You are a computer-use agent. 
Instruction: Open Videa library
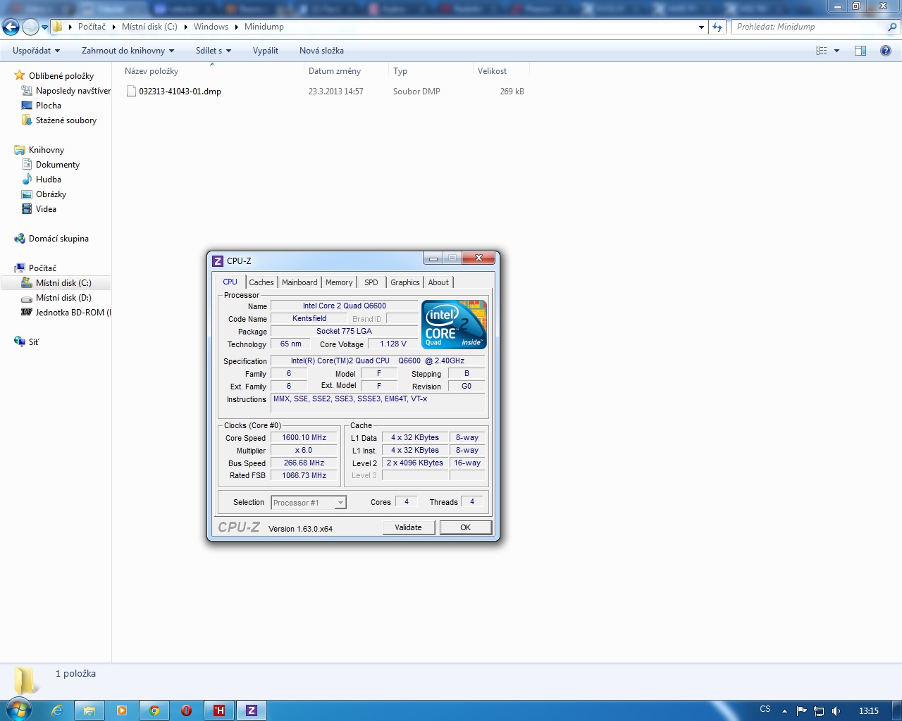coord(46,209)
